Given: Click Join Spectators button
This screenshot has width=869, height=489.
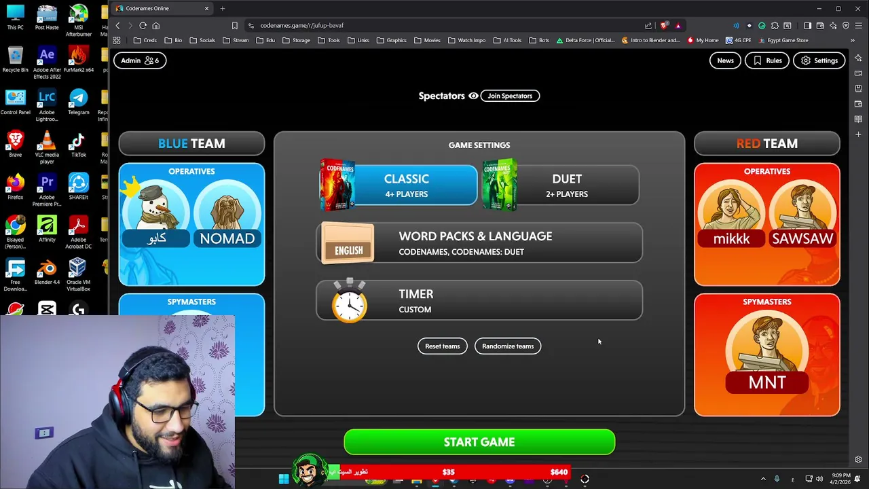Looking at the screenshot, I should 510,96.
